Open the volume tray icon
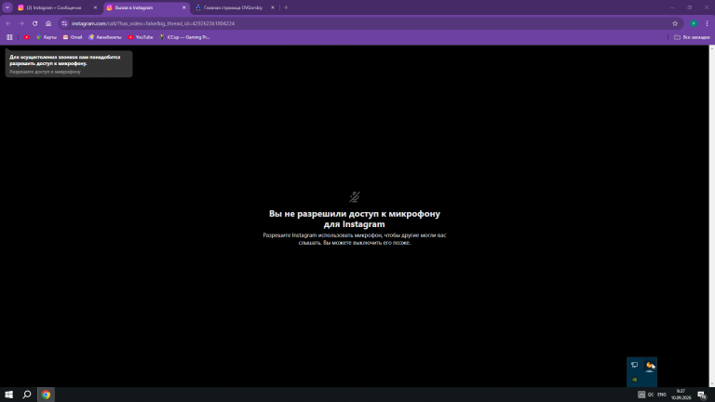Screen dimensions: 715x402 point(651,395)
